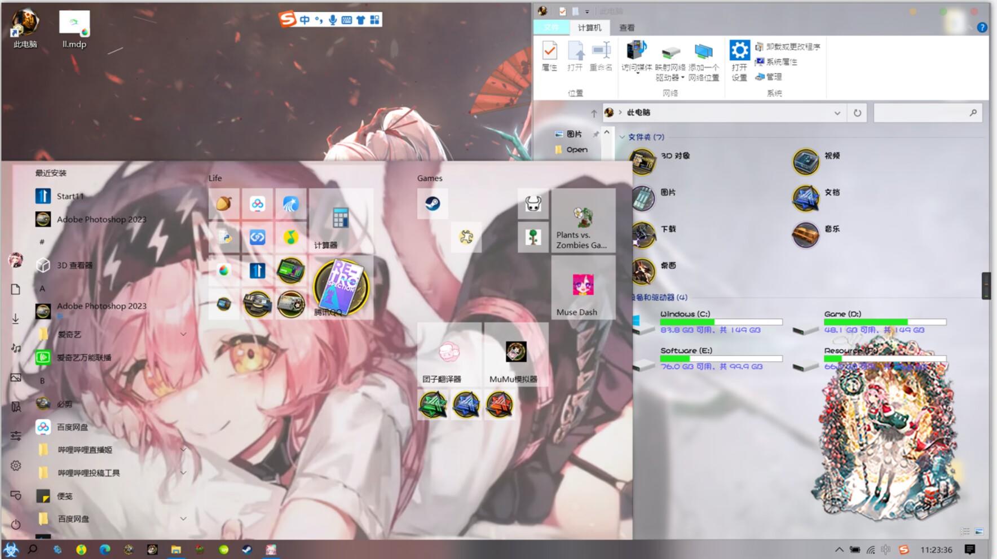The image size is (997, 559).
Task: Open the Calculator tile (计算器)
Action: pos(341,220)
